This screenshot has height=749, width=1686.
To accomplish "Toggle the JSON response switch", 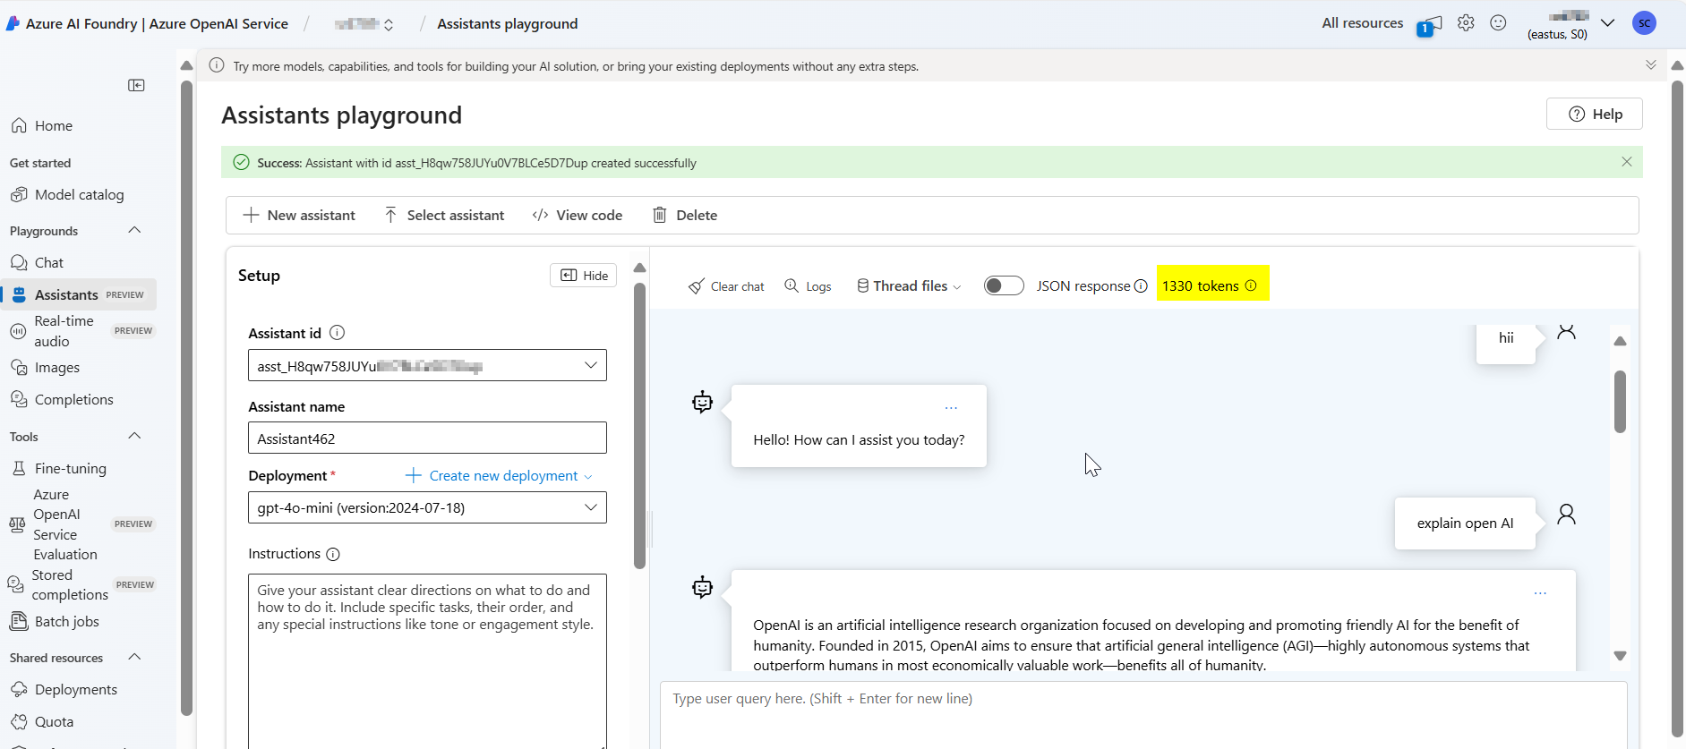I will (x=1004, y=285).
